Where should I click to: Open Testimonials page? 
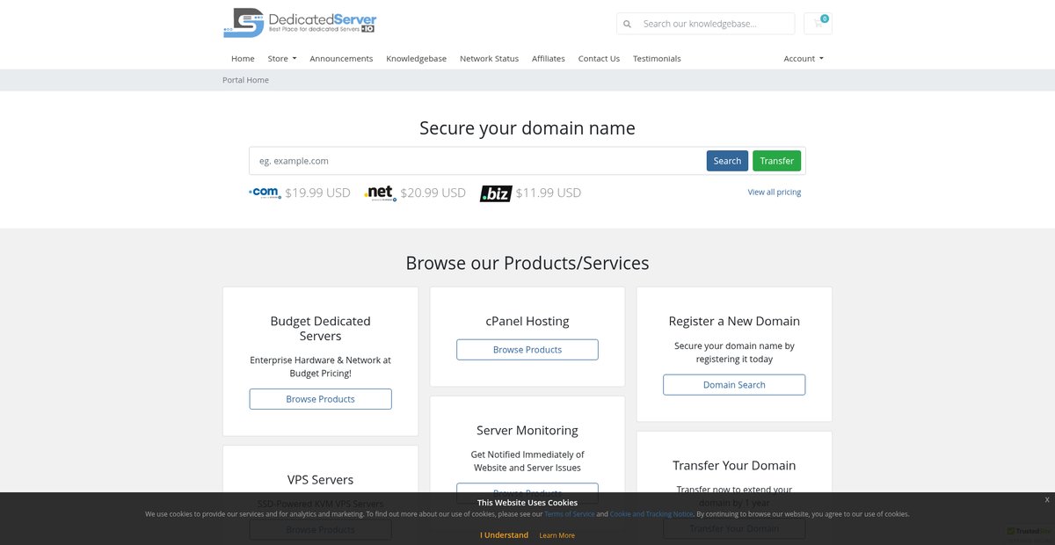pyautogui.click(x=657, y=59)
